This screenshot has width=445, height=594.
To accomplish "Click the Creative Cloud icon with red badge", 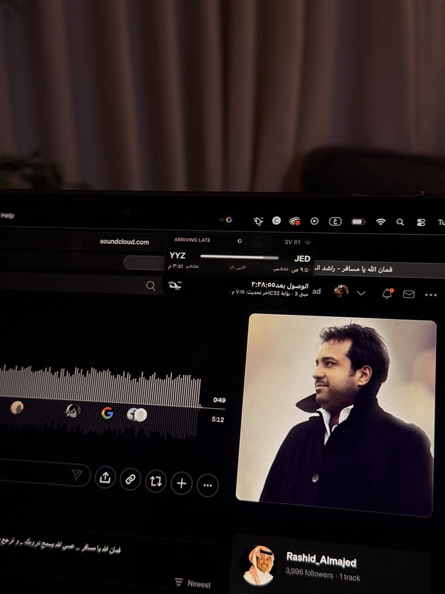I will [295, 222].
